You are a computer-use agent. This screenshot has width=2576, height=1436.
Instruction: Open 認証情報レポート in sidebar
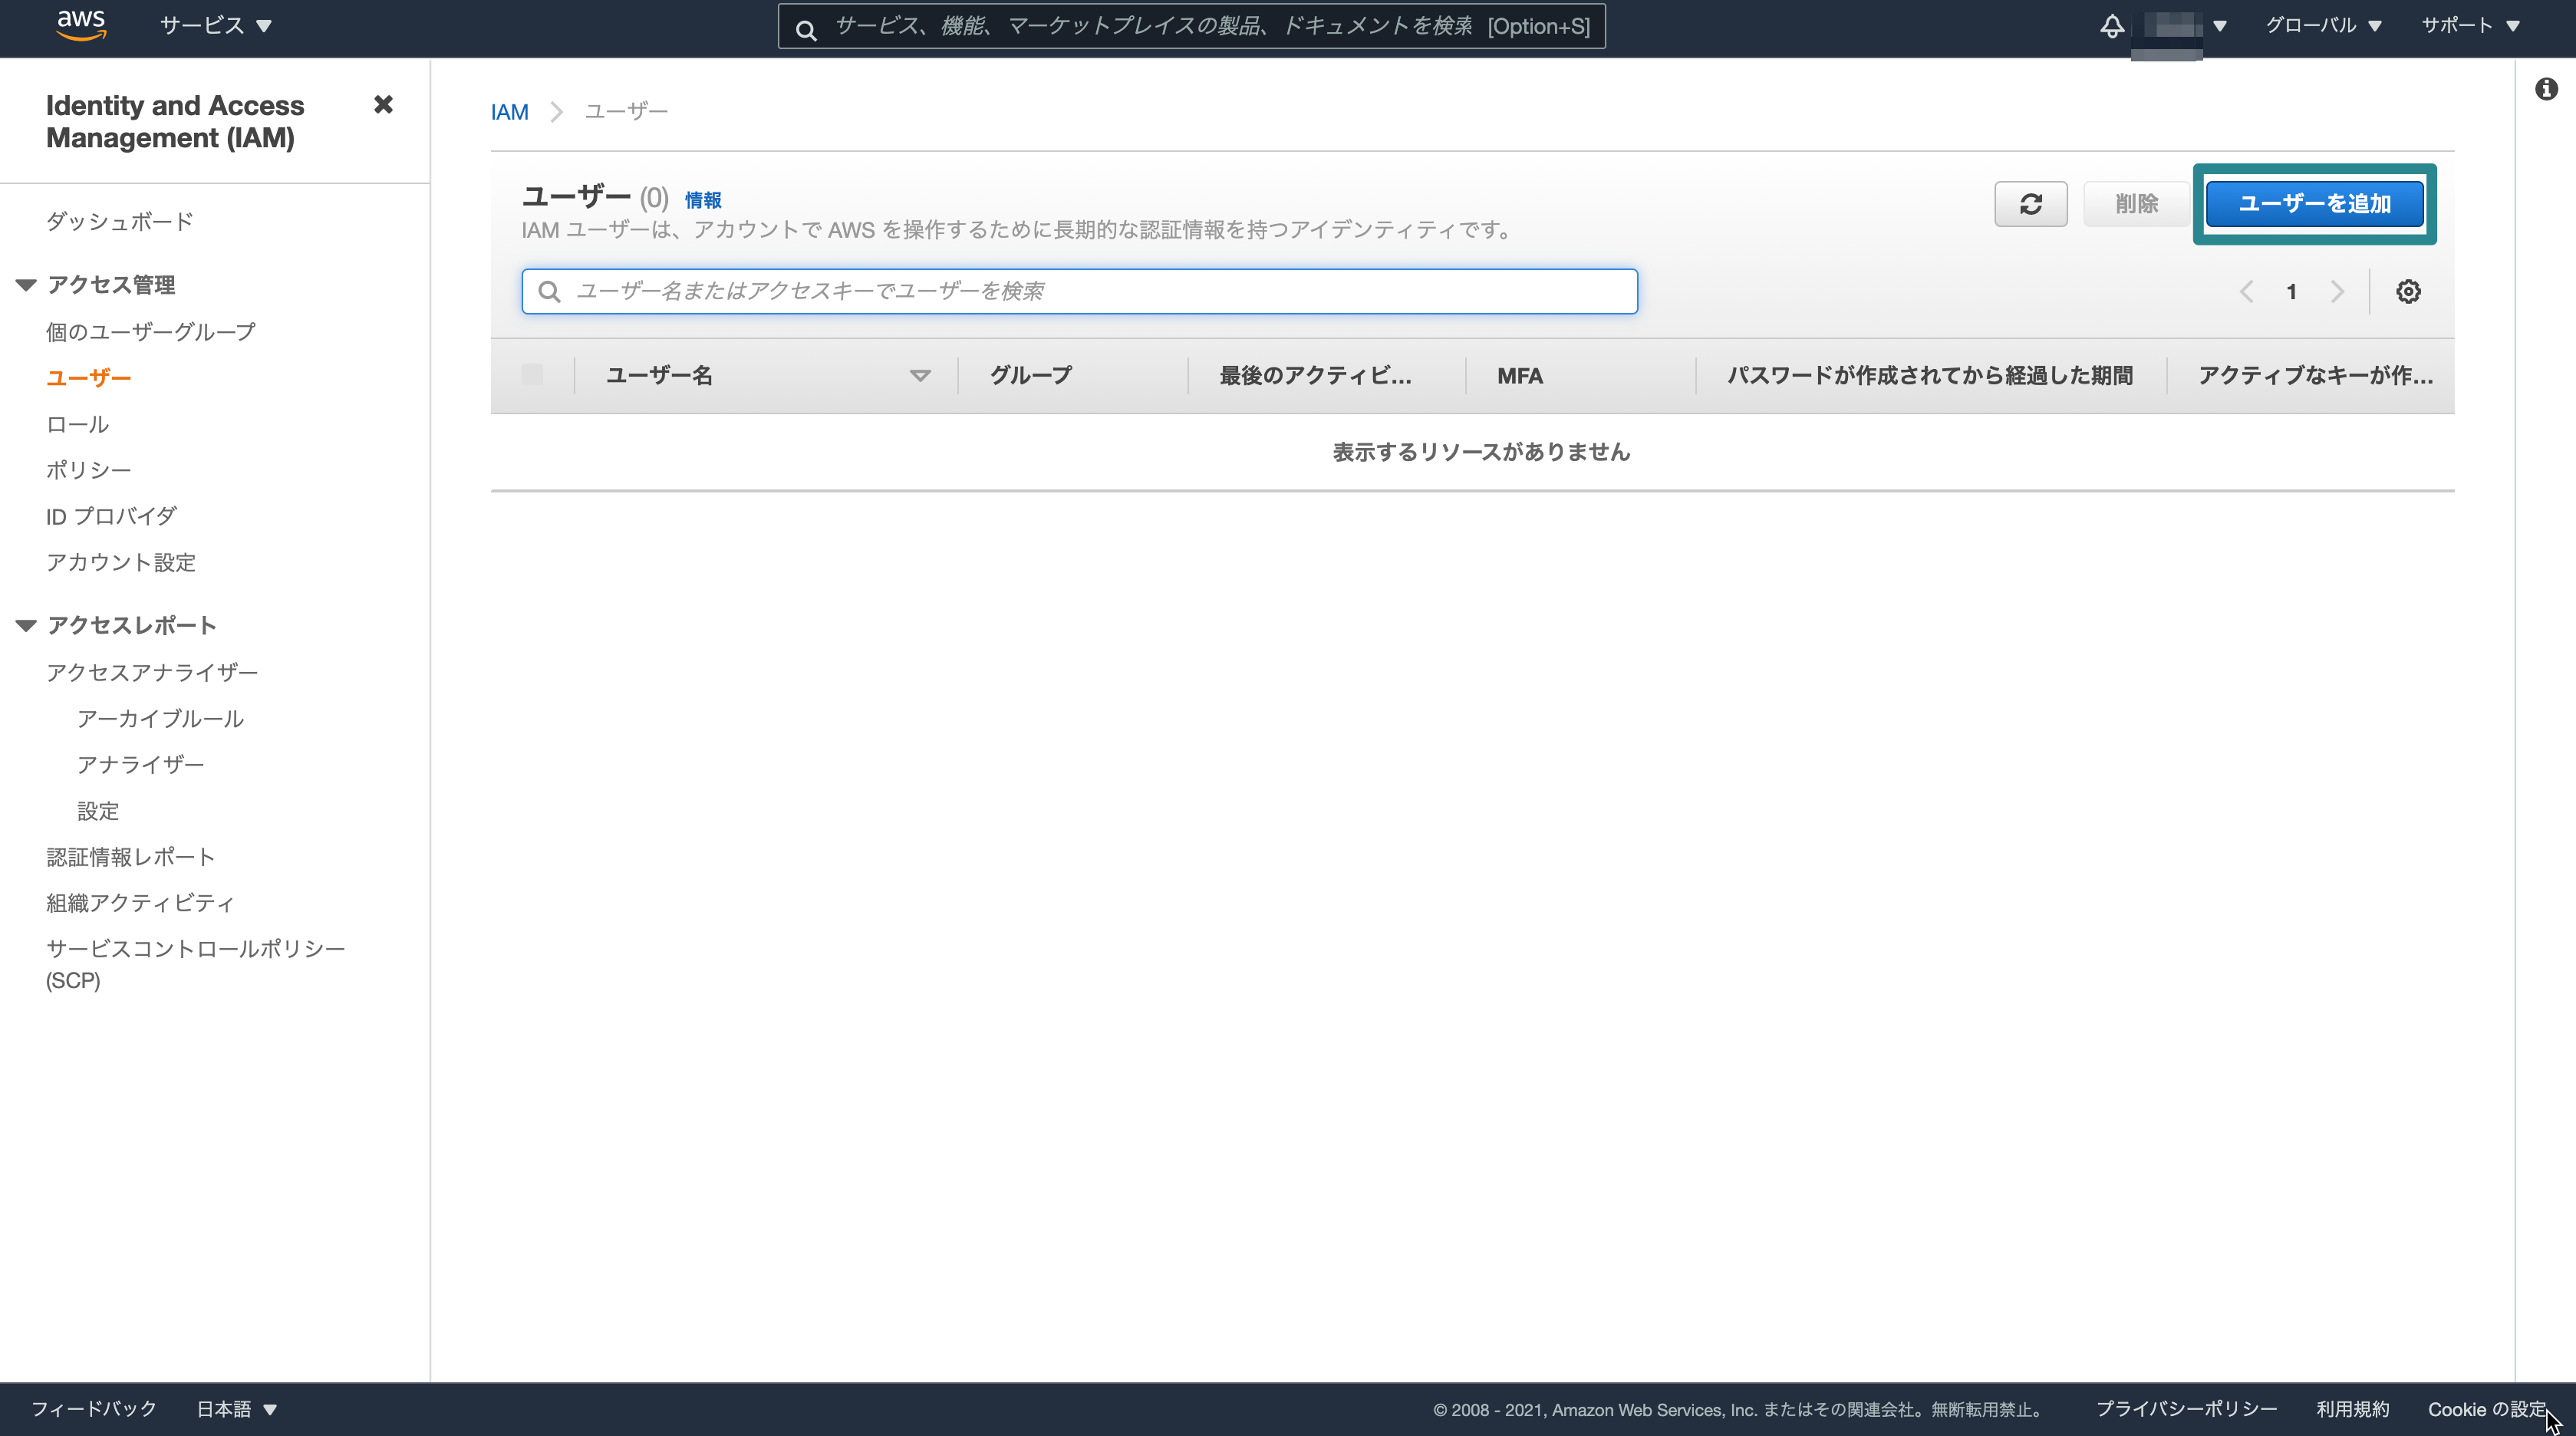point(131,857)
